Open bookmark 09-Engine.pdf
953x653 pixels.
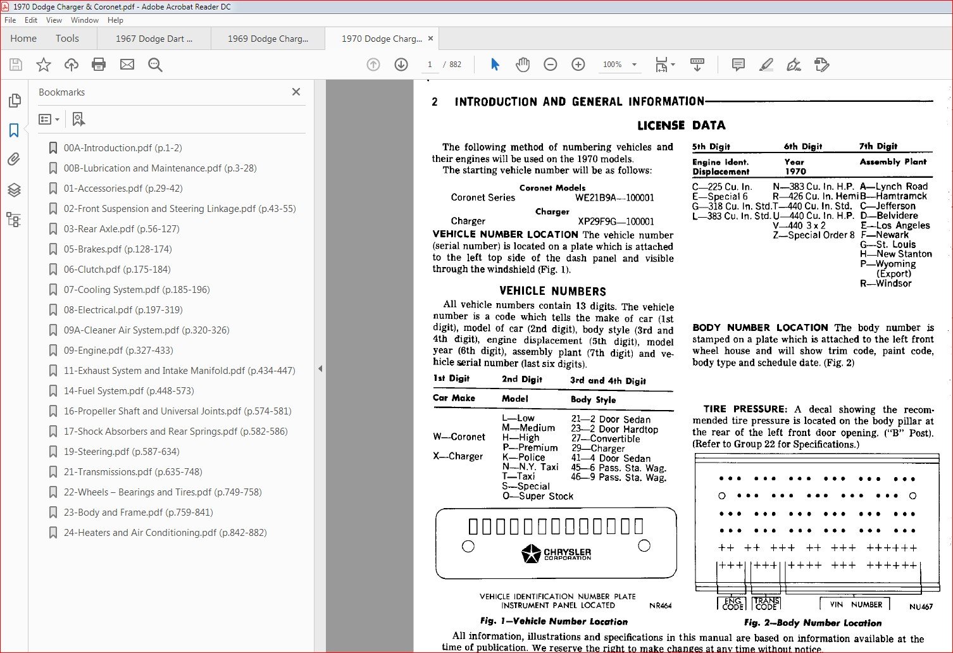pos(118,351)
